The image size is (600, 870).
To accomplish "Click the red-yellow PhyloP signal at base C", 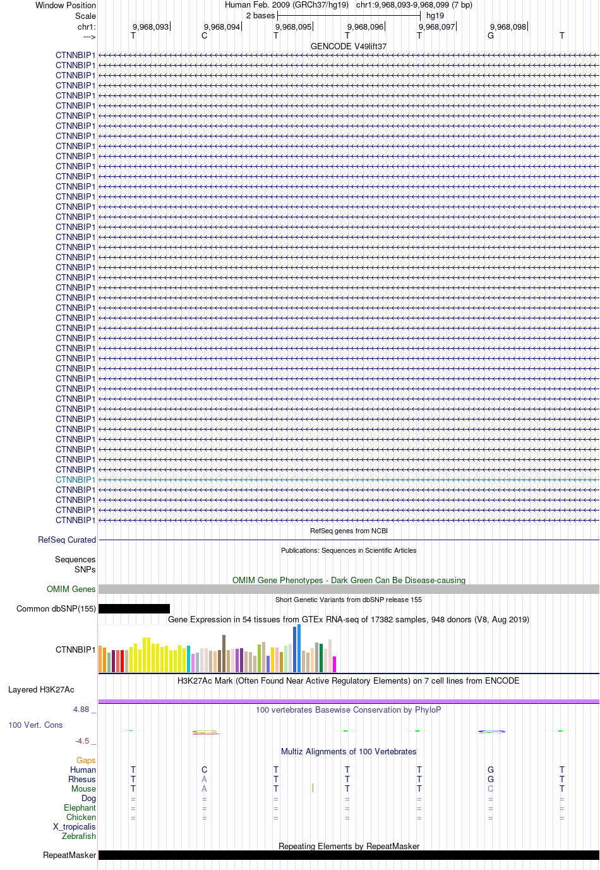I will 205,732.
